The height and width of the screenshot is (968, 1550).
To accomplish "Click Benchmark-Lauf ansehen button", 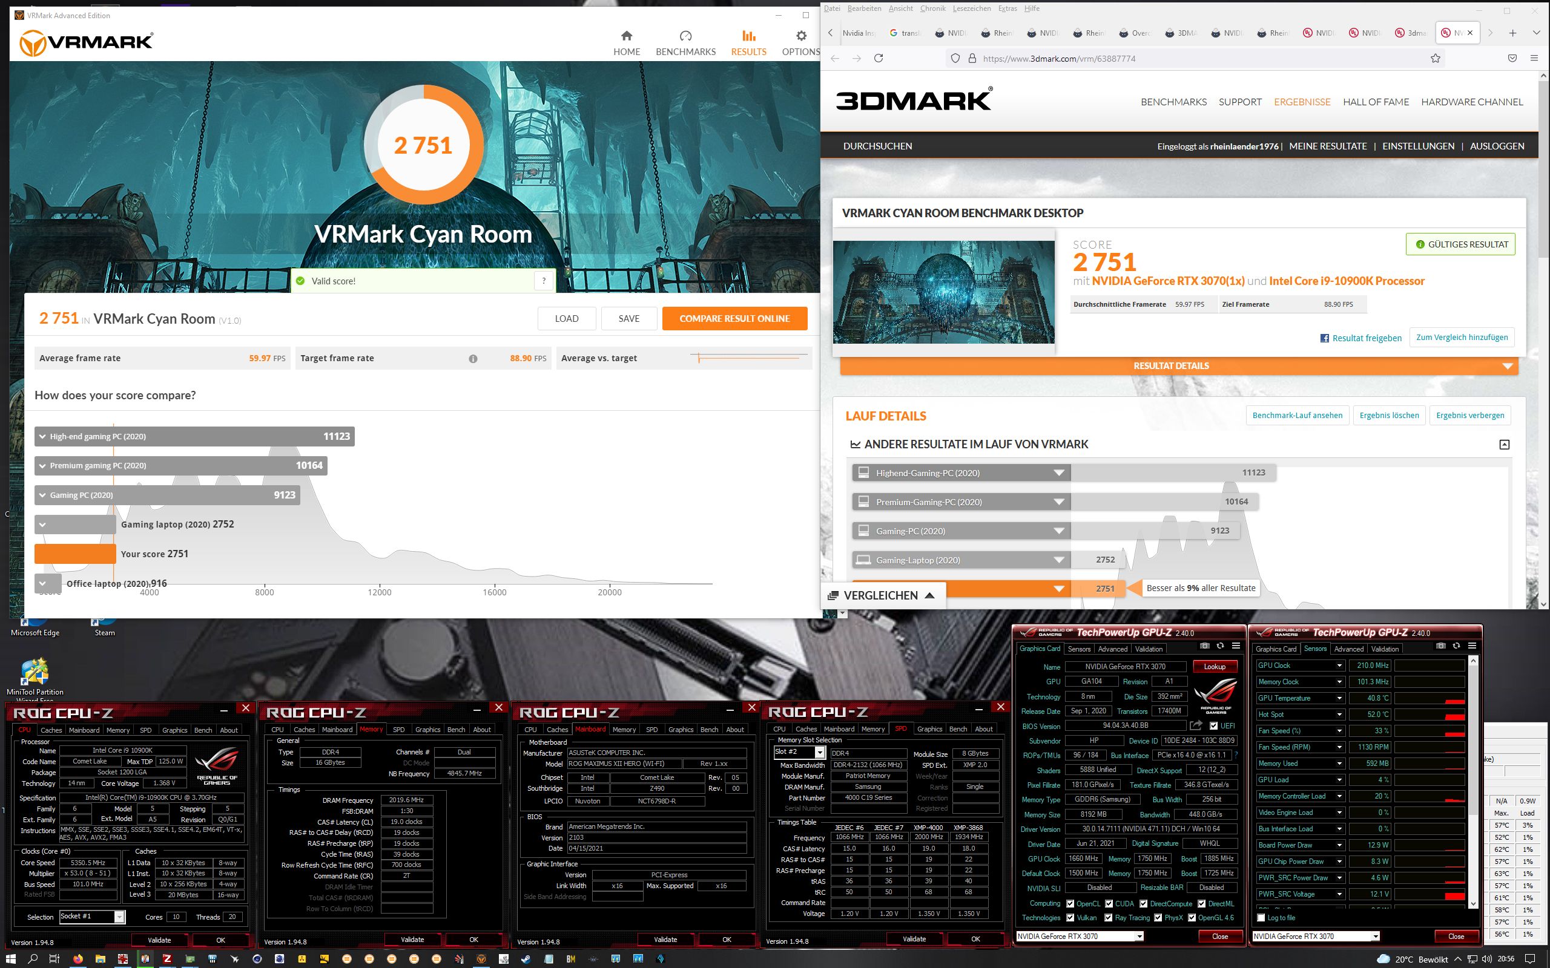I will click(1297, 415).
